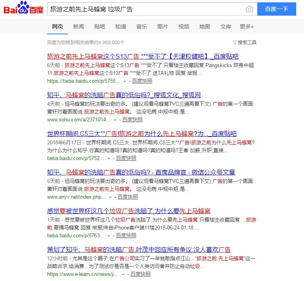Open the 音乐 tab

click(x=142, y=27)
